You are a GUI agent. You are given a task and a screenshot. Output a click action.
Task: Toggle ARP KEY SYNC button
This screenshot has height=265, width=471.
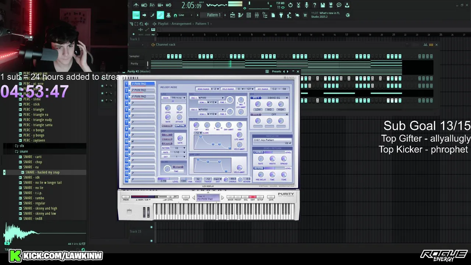click(x=167, y=139)
